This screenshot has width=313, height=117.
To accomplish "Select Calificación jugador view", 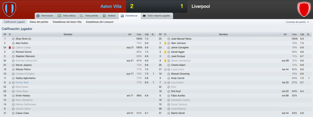I will [x=14, y=22].
